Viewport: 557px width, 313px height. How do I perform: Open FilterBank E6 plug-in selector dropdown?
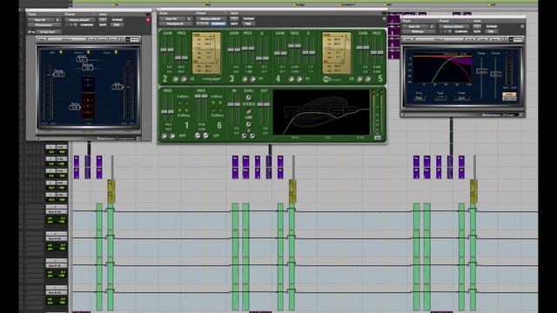[175, 23]
